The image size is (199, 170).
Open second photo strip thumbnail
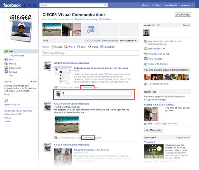pyautogui.click(x=71, y=30)
